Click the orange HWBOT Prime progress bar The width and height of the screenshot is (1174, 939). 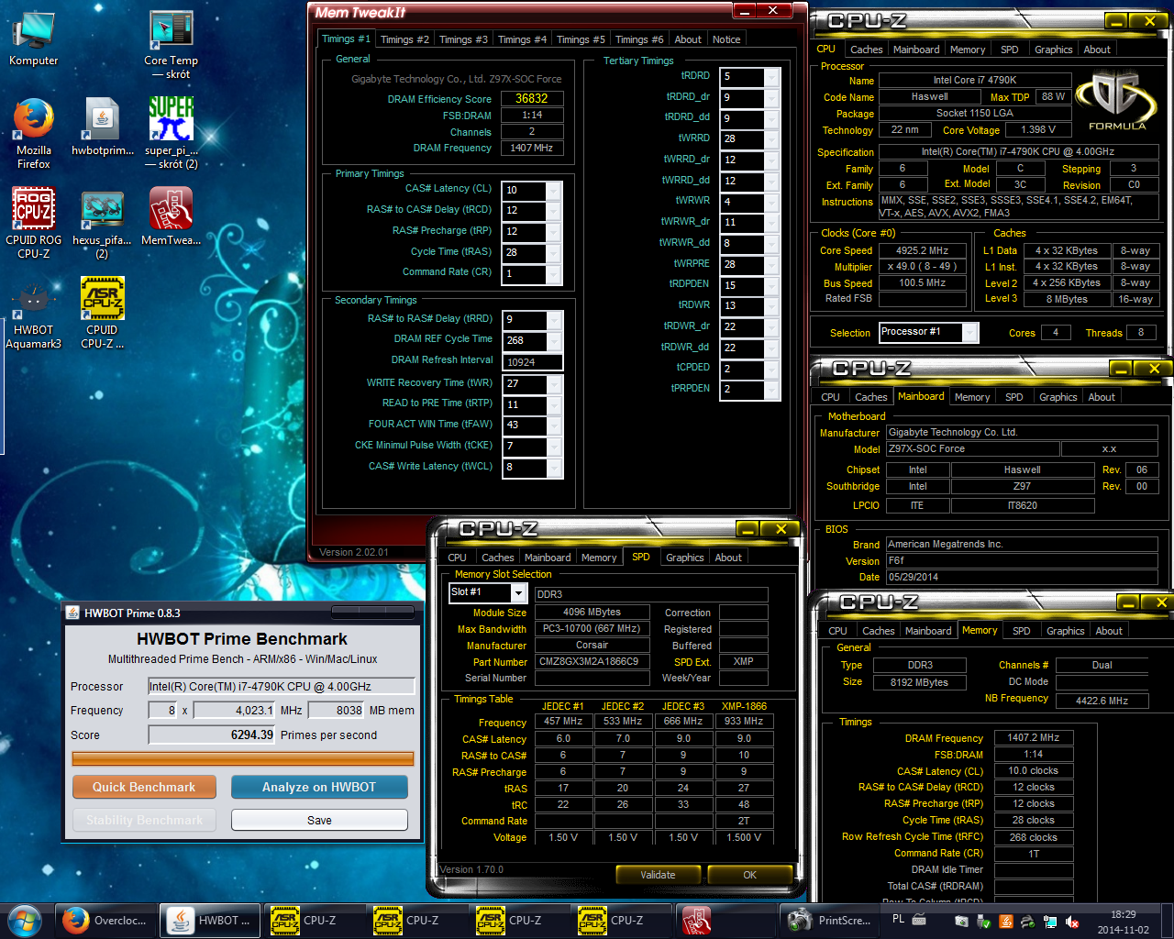(x=243, y=758)
